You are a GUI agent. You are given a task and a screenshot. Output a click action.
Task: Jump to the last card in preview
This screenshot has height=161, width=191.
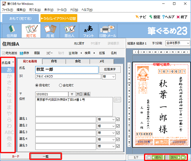coord(183,158)
